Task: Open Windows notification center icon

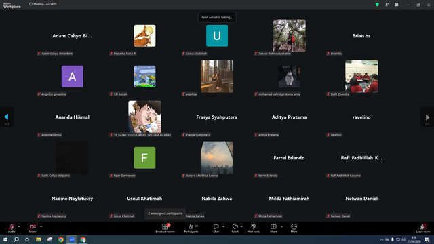Action: coord(427,239)
